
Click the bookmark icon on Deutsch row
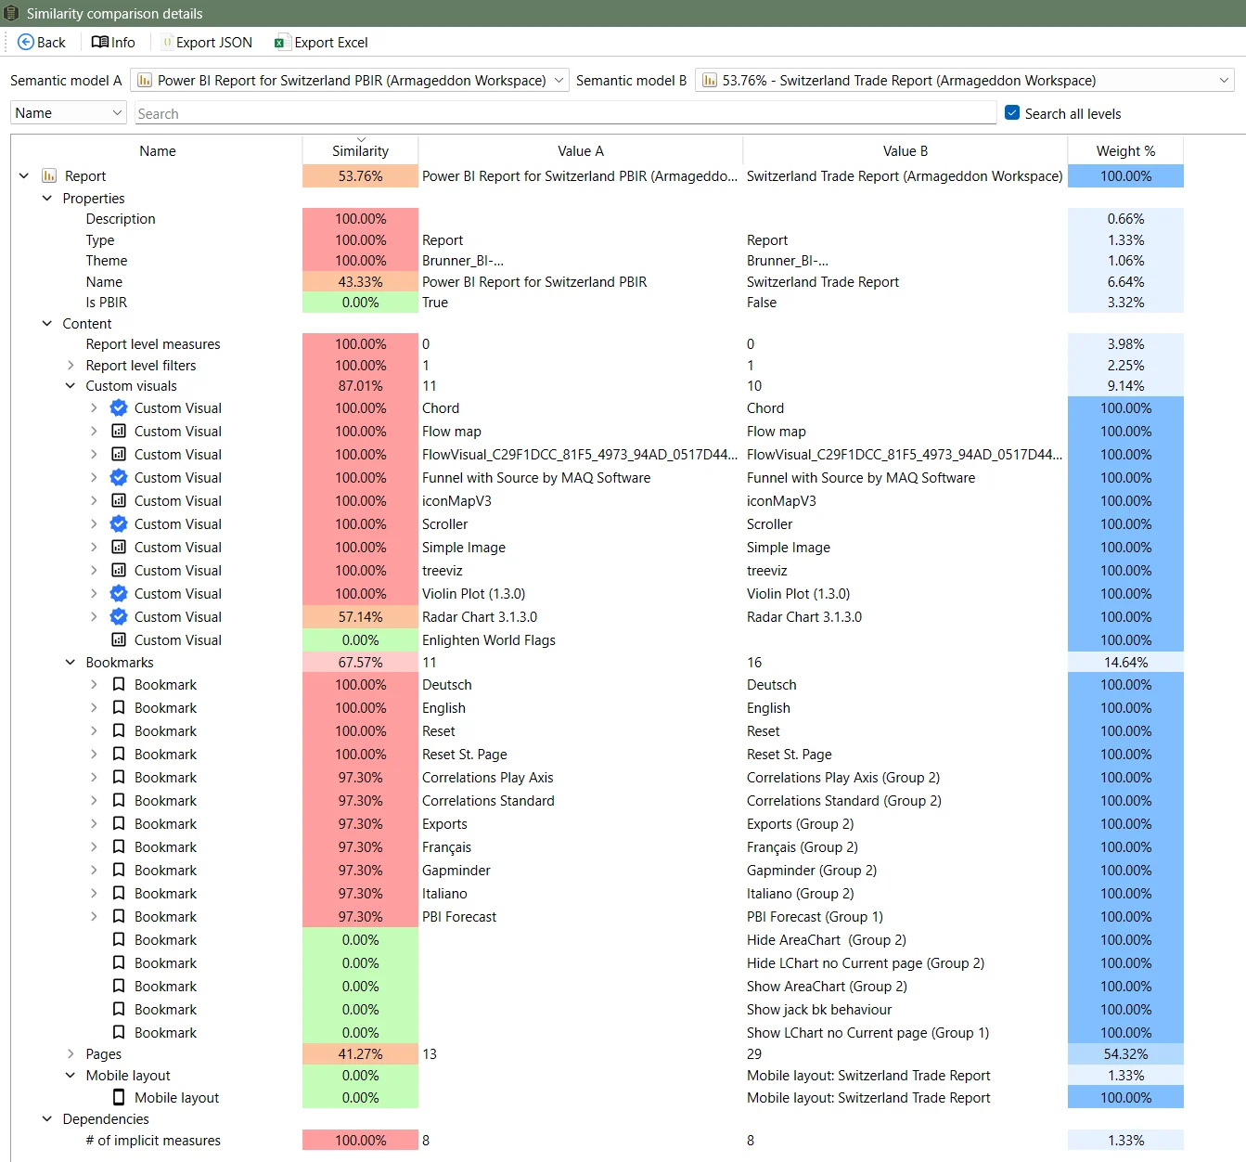pos(119,684)
